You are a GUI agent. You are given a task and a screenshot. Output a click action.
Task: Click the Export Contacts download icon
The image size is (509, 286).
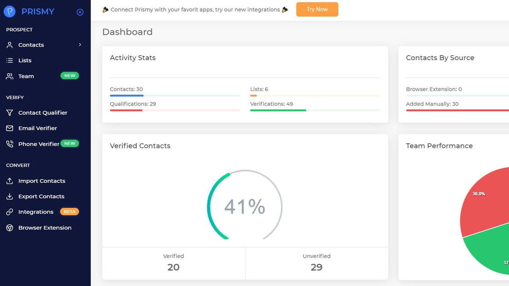10,196
